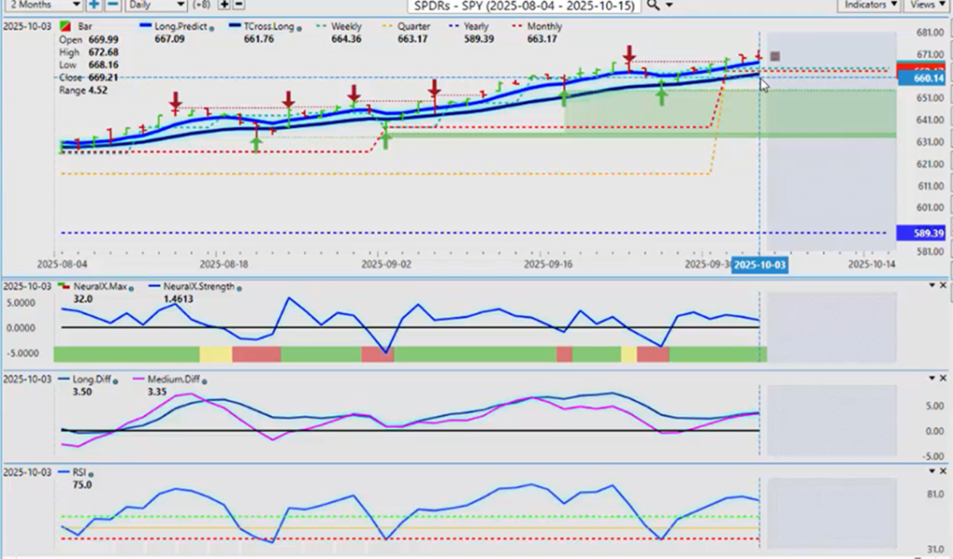This screenshot has width=953, height=559.
Task: Click the settings dot beside Long.Predict
Action: point(209,27)
